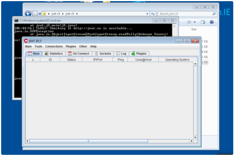Open Explorer help question mark icon
The height and width of the screenshot is (156, 234).
click(211, 22)
